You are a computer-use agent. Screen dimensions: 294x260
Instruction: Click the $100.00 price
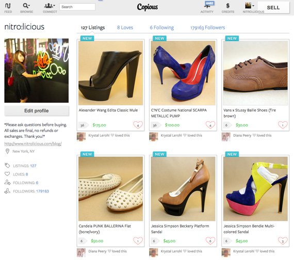point(172,125)
